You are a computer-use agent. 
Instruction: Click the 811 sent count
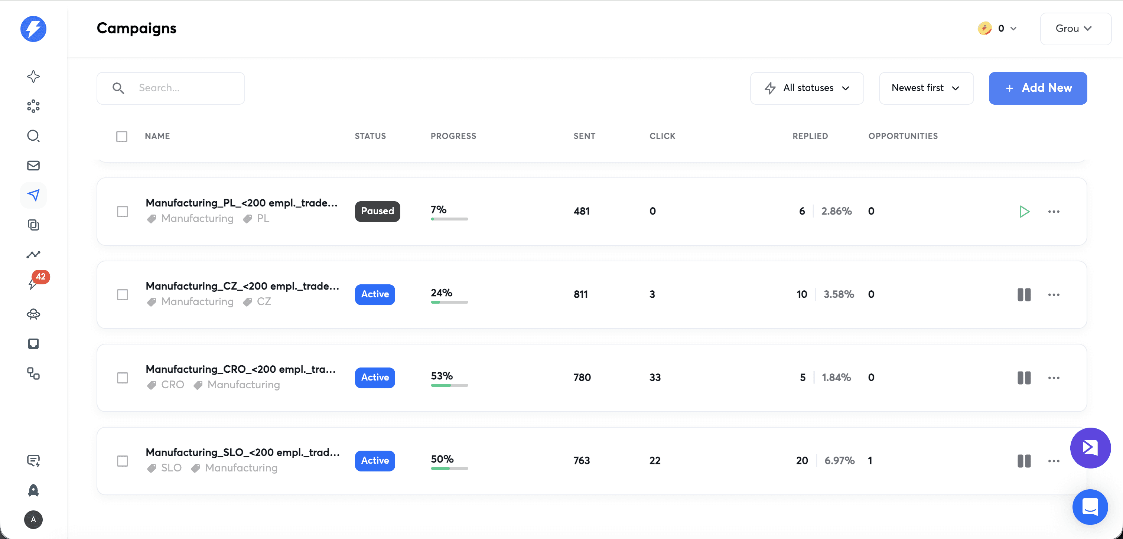pyautogui.click(x=581, y=295)
